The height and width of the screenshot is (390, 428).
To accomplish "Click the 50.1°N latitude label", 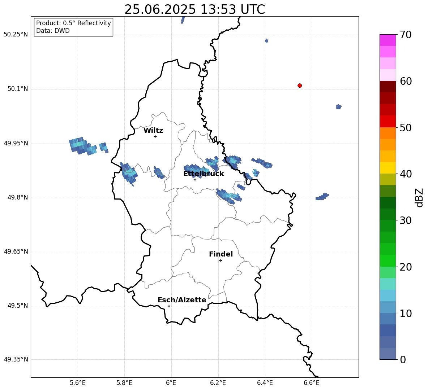I will 18,89.
